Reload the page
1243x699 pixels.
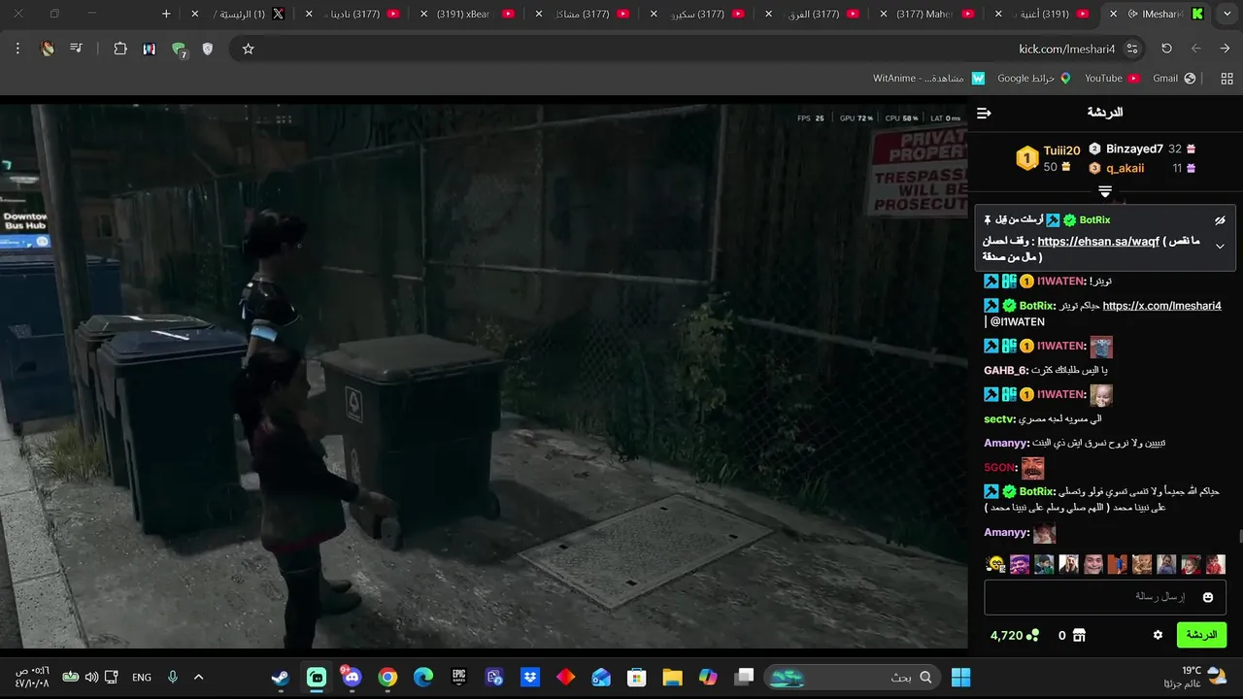pyautogui.click(x=1167, y=49)
